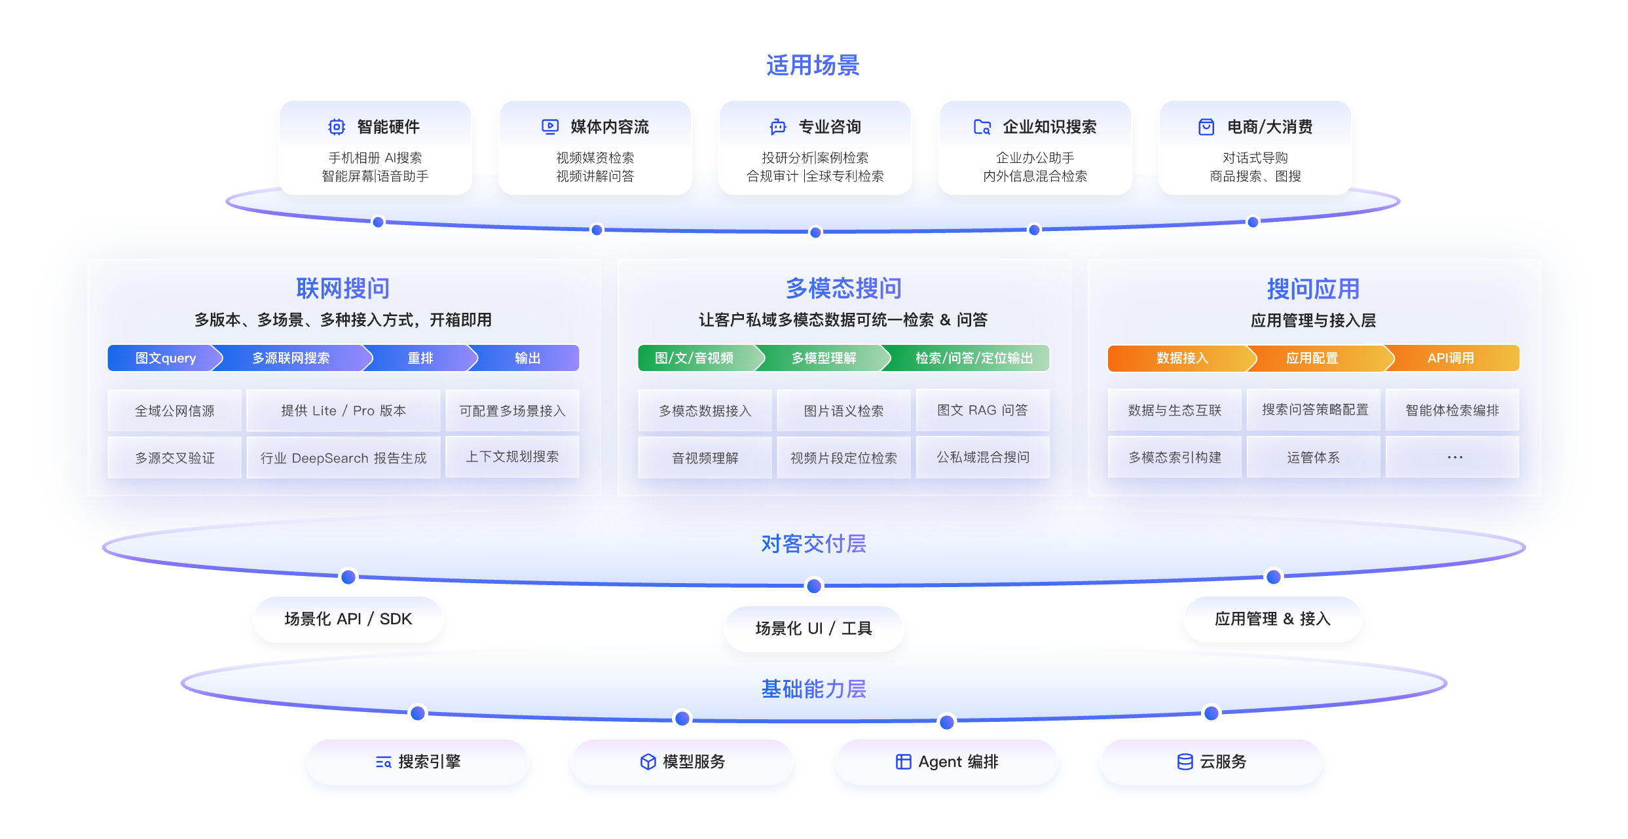Click the chip icon beside 智能硬件

[337, 127]
